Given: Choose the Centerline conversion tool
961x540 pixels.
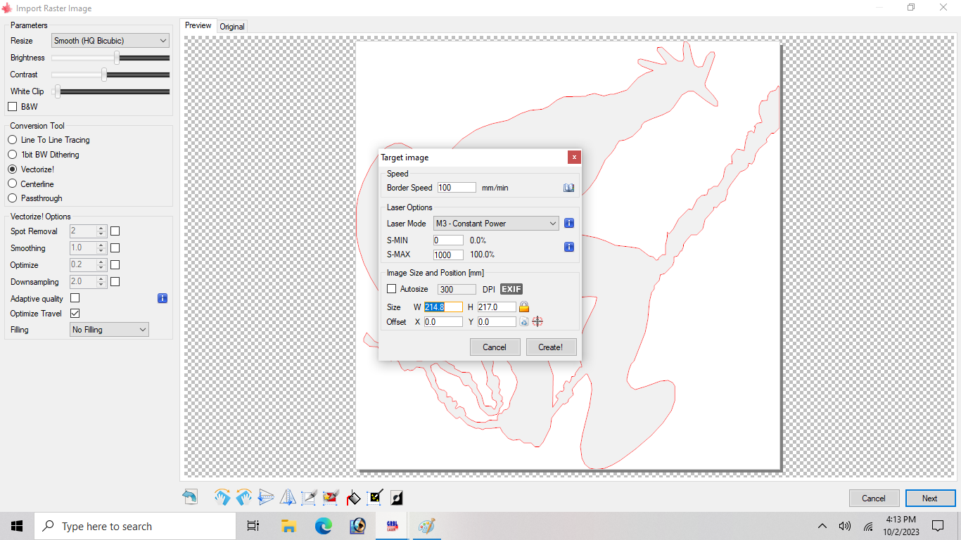Looking at the screenshot, I should click(12, 184).
